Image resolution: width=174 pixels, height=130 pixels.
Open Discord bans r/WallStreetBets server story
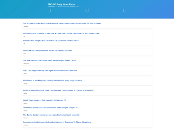pos(47,51)
